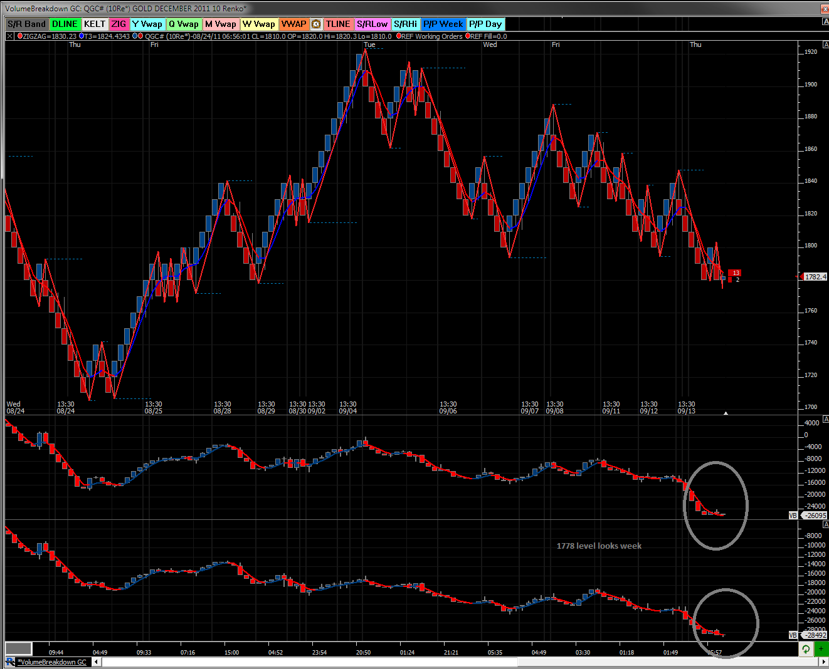Toggle the DLINE study button

tap(65, 24)
